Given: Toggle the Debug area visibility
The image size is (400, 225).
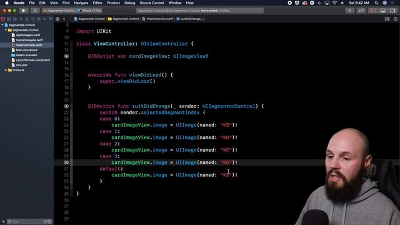Looking at the screenshot, I should (x=382, y=11).
